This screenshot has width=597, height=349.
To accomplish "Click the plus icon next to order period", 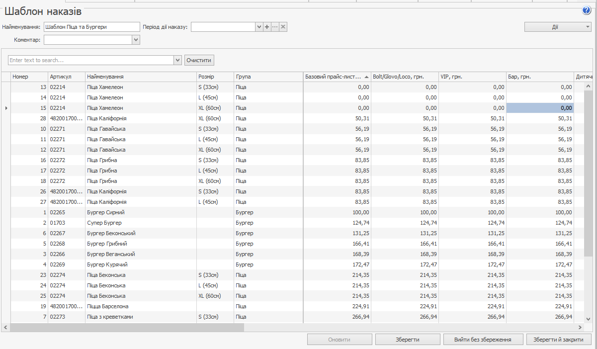I will 267,27.
